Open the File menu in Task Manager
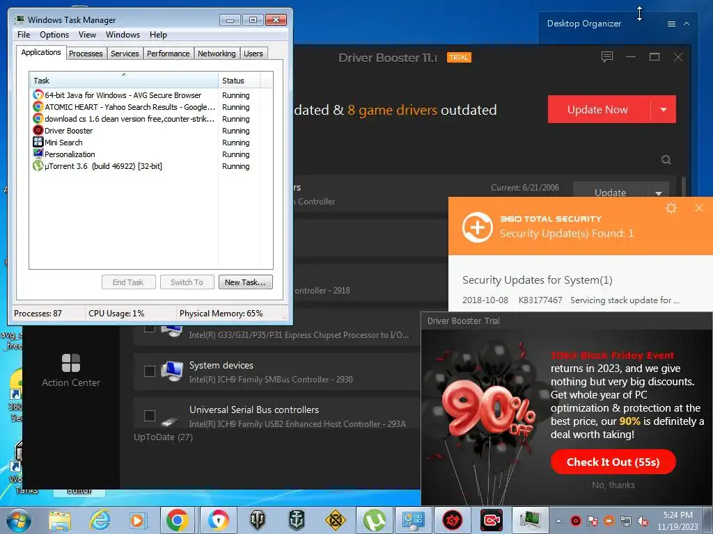Viewport: 713px width, 534px height. [24, 35]
